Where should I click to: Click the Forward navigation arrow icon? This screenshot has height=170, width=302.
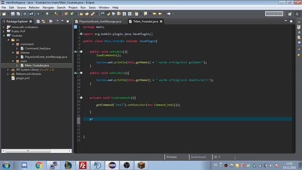click(169, 14)
